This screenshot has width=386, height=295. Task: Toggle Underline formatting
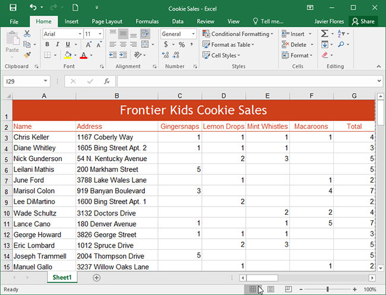coord(67,45)
